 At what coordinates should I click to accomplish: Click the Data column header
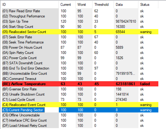pyautogui.click(x=126, y=5)
